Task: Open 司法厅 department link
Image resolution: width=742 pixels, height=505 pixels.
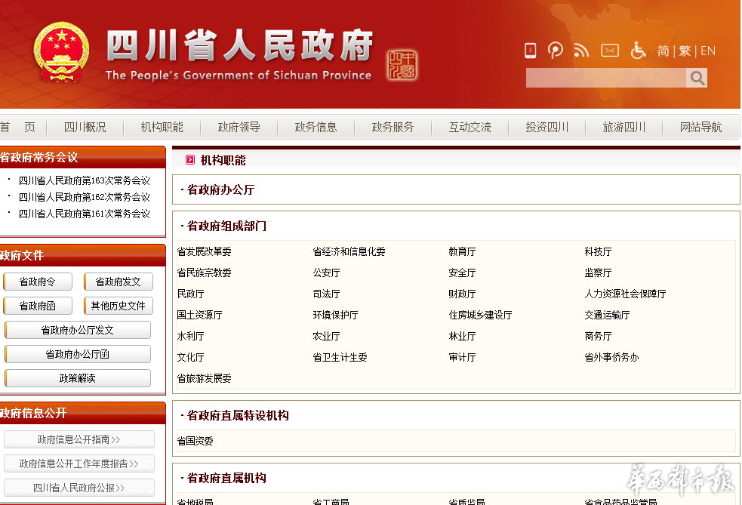Action: click(x=326, y=294)
